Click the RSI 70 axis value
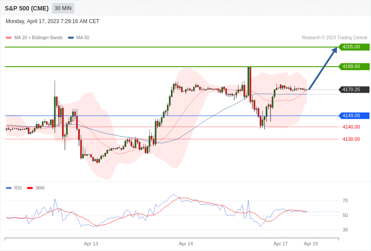 345,201
